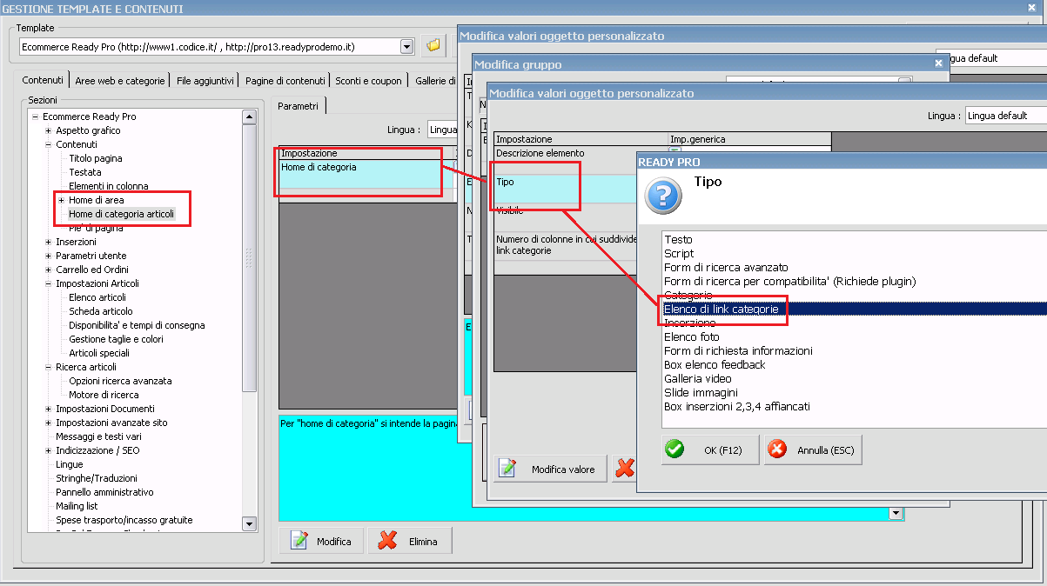This screenshot has height=586, width=1047.
Task: Select Mailing list tree item
Action: coord(77,506)
